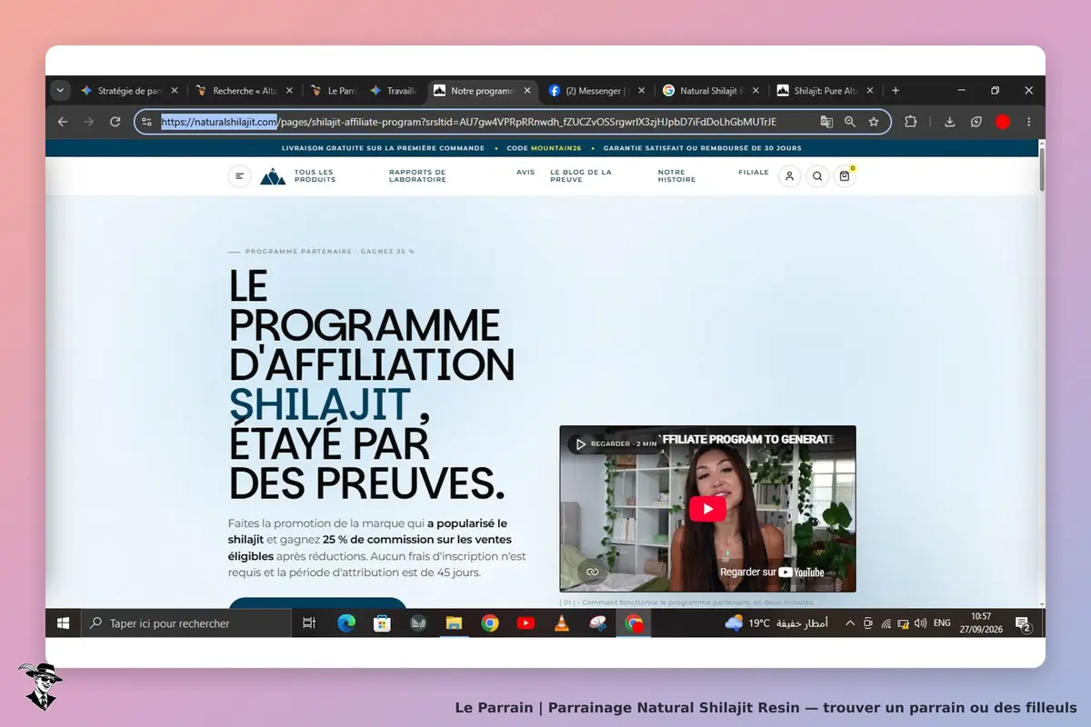This screenshot has height=727, width=1091.
Task: Open the site hamburger menu icon
Action: pyautogui.click(x=239, y=176)
